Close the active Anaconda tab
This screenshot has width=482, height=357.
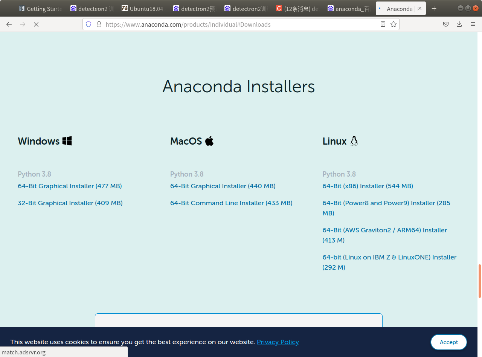[420, 8]
